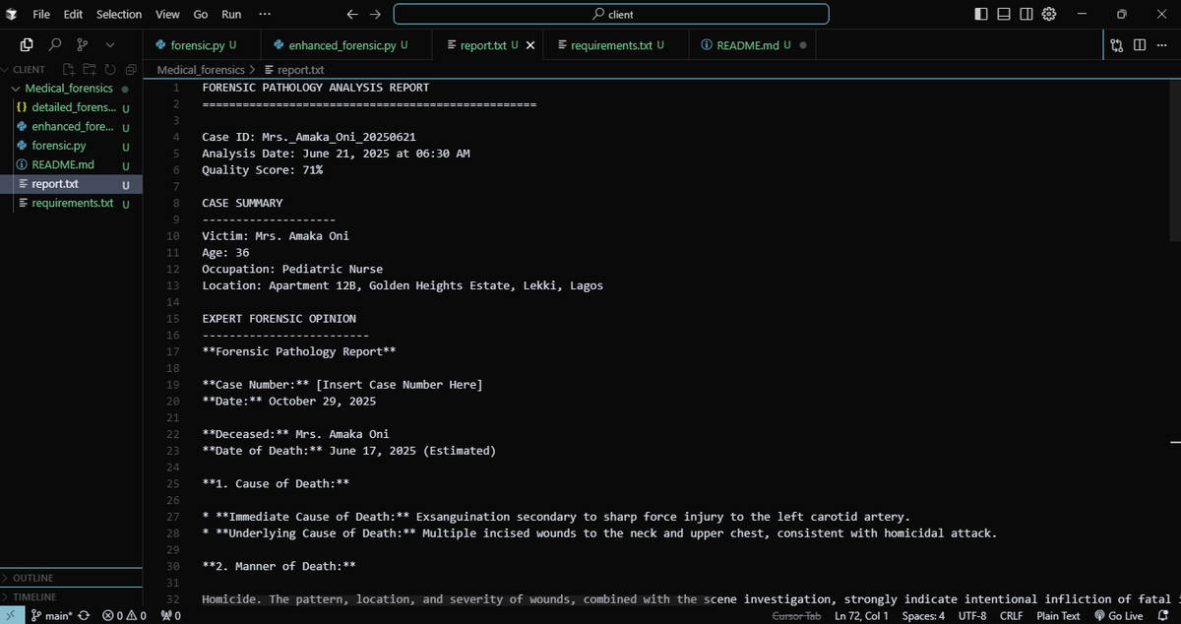Synchronize changes using the status bar sync icon
This screenshot has height=624, width=1181.
pyautogui.click(x=84, y=615)
